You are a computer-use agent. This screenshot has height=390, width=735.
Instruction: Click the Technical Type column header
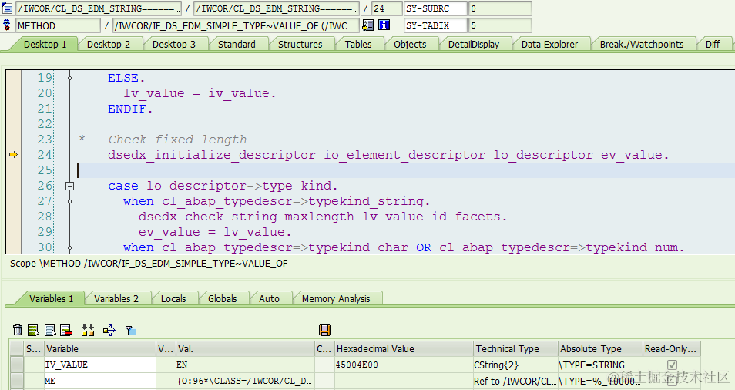click(515, 348)
